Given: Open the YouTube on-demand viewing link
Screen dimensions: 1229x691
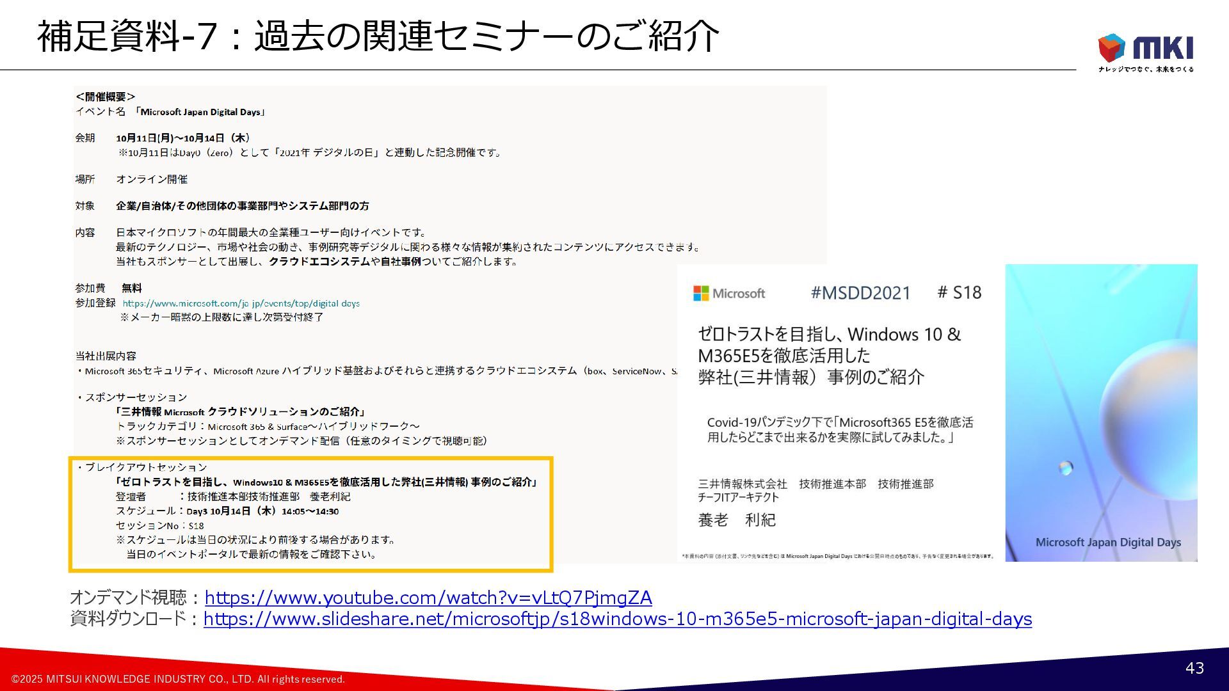Looking at the screenshot, I should [428, 598].
